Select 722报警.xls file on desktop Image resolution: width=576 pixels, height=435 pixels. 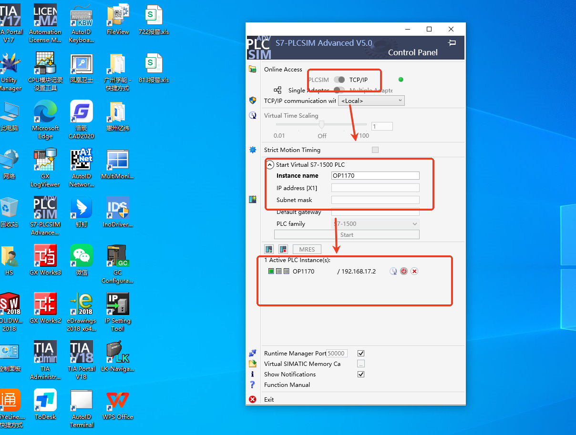pos(154,19)
